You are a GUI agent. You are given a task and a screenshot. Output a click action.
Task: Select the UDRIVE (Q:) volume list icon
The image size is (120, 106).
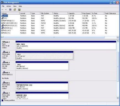[x=2, y=28]
